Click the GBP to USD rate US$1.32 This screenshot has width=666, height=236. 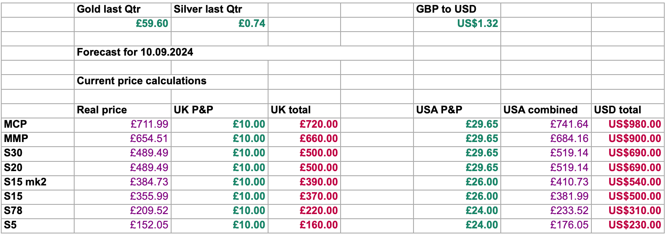pos(478,24)
